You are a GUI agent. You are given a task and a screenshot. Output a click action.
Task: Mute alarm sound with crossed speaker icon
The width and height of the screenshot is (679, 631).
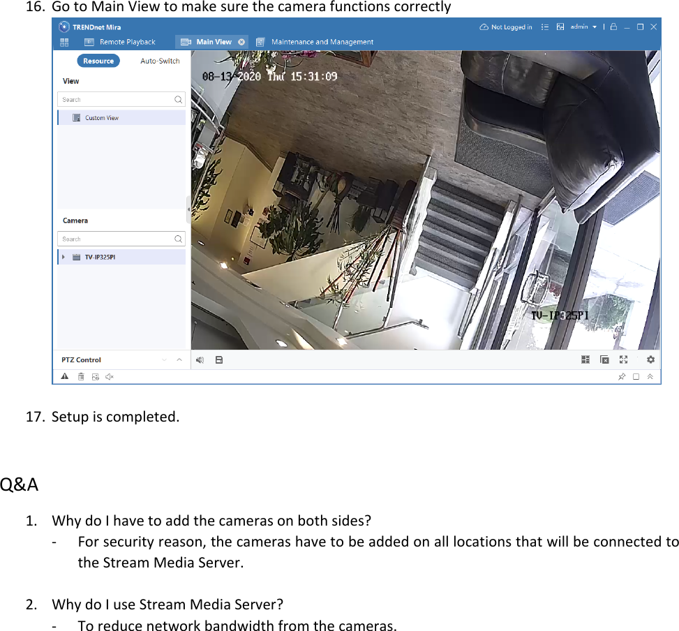(x=110, y=376)
